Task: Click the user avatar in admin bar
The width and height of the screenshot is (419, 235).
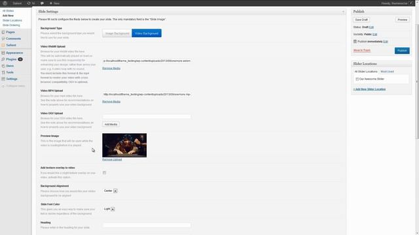Action: (x=410, y=3)
